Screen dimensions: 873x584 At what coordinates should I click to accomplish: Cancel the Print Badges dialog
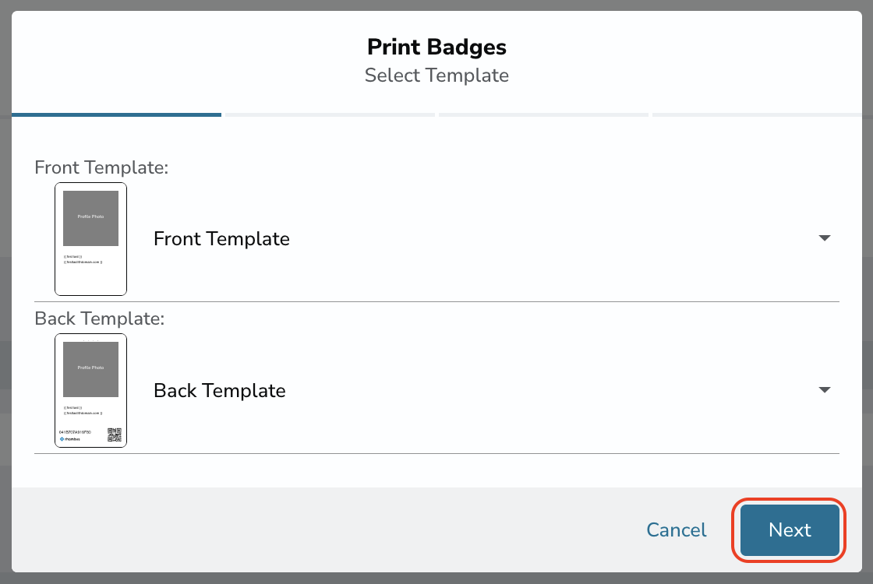click(x=677, y=530)
